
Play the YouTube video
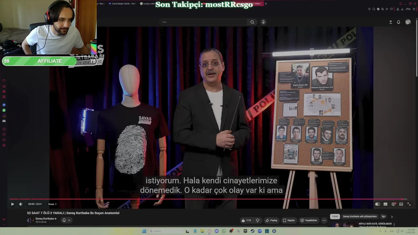[12, 204]
